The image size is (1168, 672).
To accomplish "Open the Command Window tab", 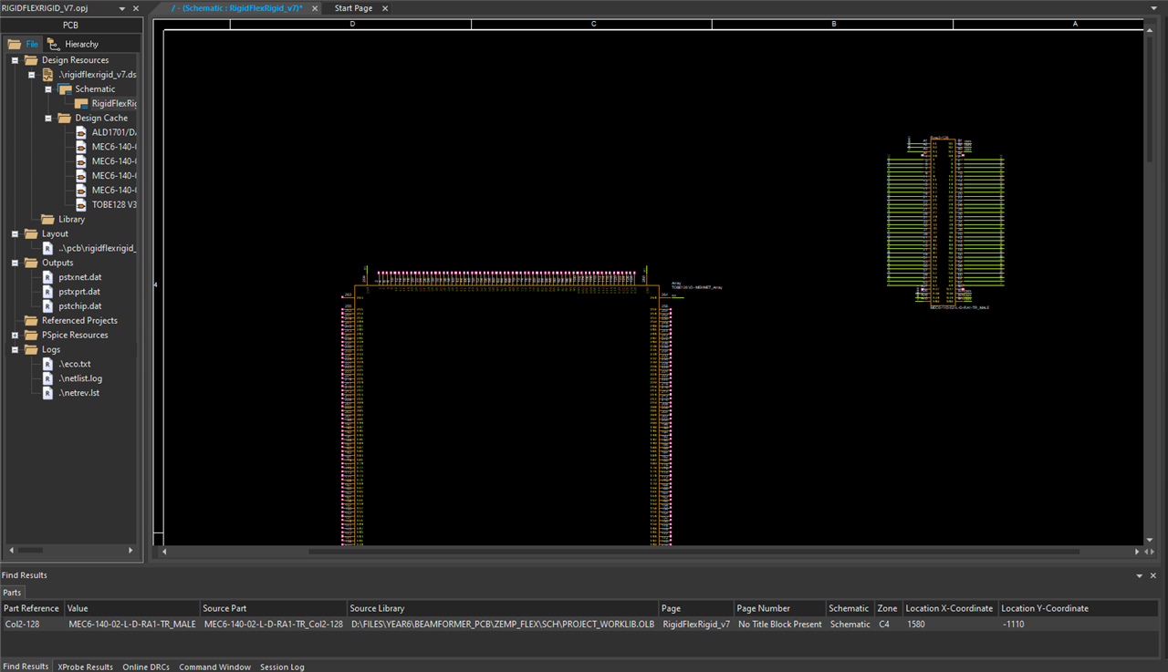I will pyautogui.click(x=214, y=667).
